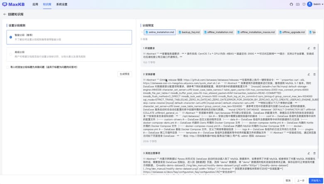Click the 分段预览 section title

tap(148, 25)
